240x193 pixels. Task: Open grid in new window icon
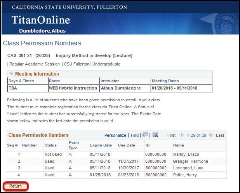point(145,134)
